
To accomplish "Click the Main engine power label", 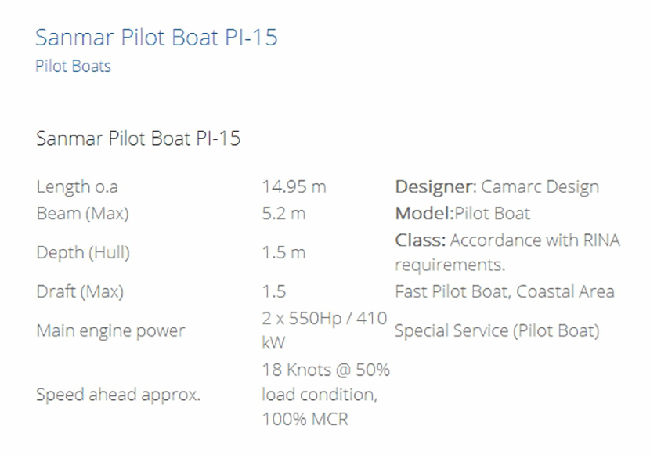I will tap(110, 330).
